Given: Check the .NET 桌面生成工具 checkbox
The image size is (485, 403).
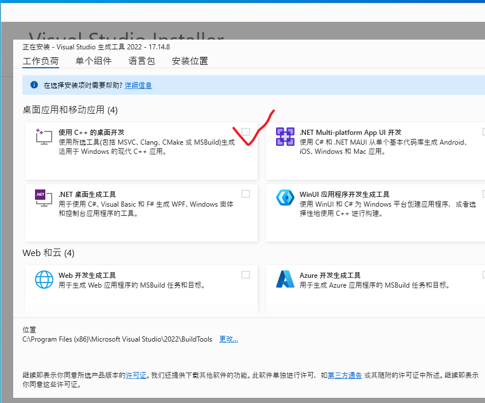Looking at the screenshot, I should (x=246, y=193).
